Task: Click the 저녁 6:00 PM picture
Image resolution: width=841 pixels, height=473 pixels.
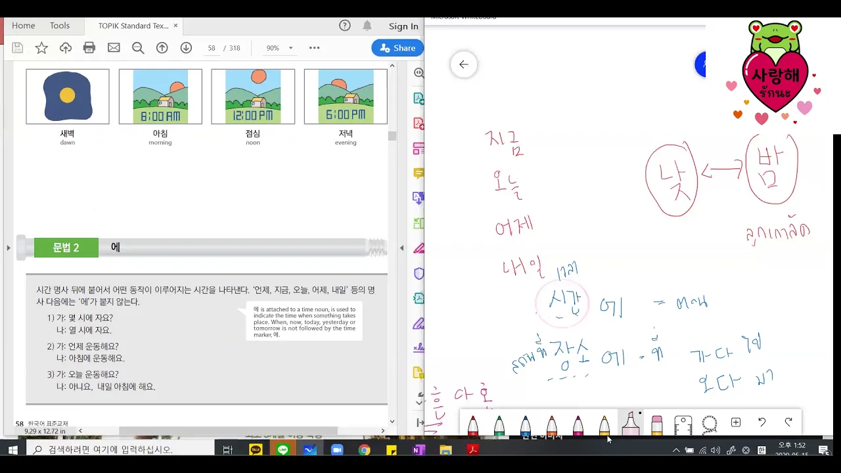Action: pos(346,97)
